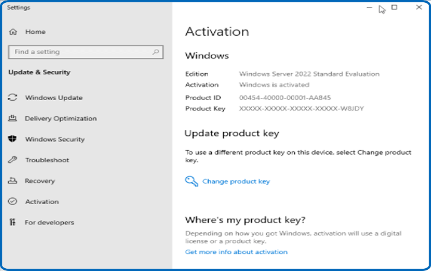Image resolution: width=431 pixels, height=271 pixels.
Task: Click the Where's my product key? heading
Action: point(245,220)
